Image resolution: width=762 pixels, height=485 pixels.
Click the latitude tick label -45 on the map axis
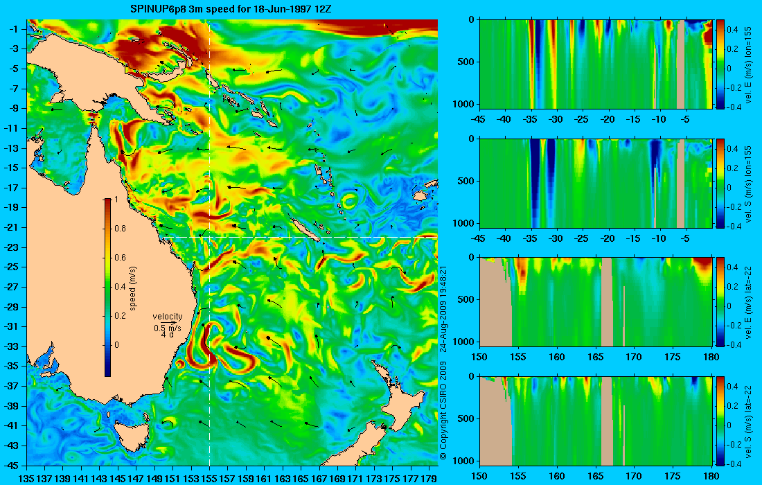pos(12,466)
